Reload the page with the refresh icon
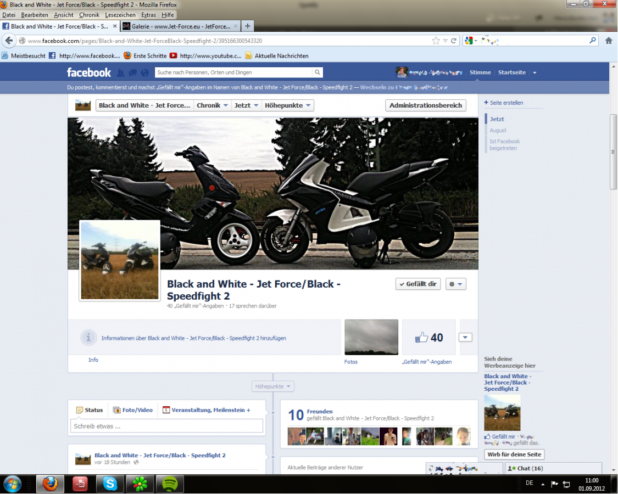Image resolution: width=618 pixels, height=494 pixels. tap(454, 41)
